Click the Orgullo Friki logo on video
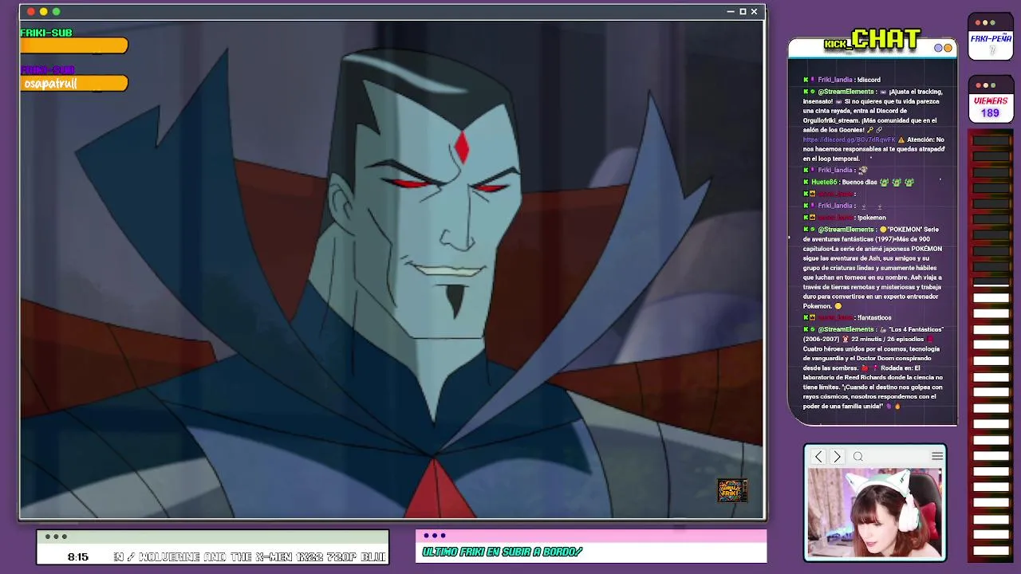This screenshot has height=574, width=1021. pos(732,490)
